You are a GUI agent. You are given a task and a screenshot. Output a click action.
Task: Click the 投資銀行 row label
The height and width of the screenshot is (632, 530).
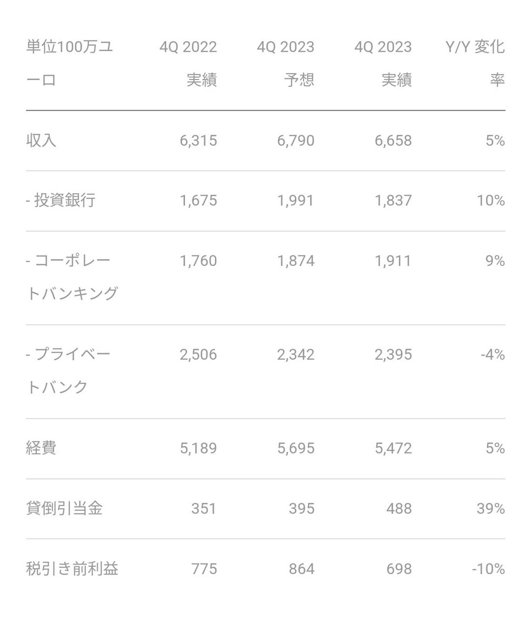[61, 201]
